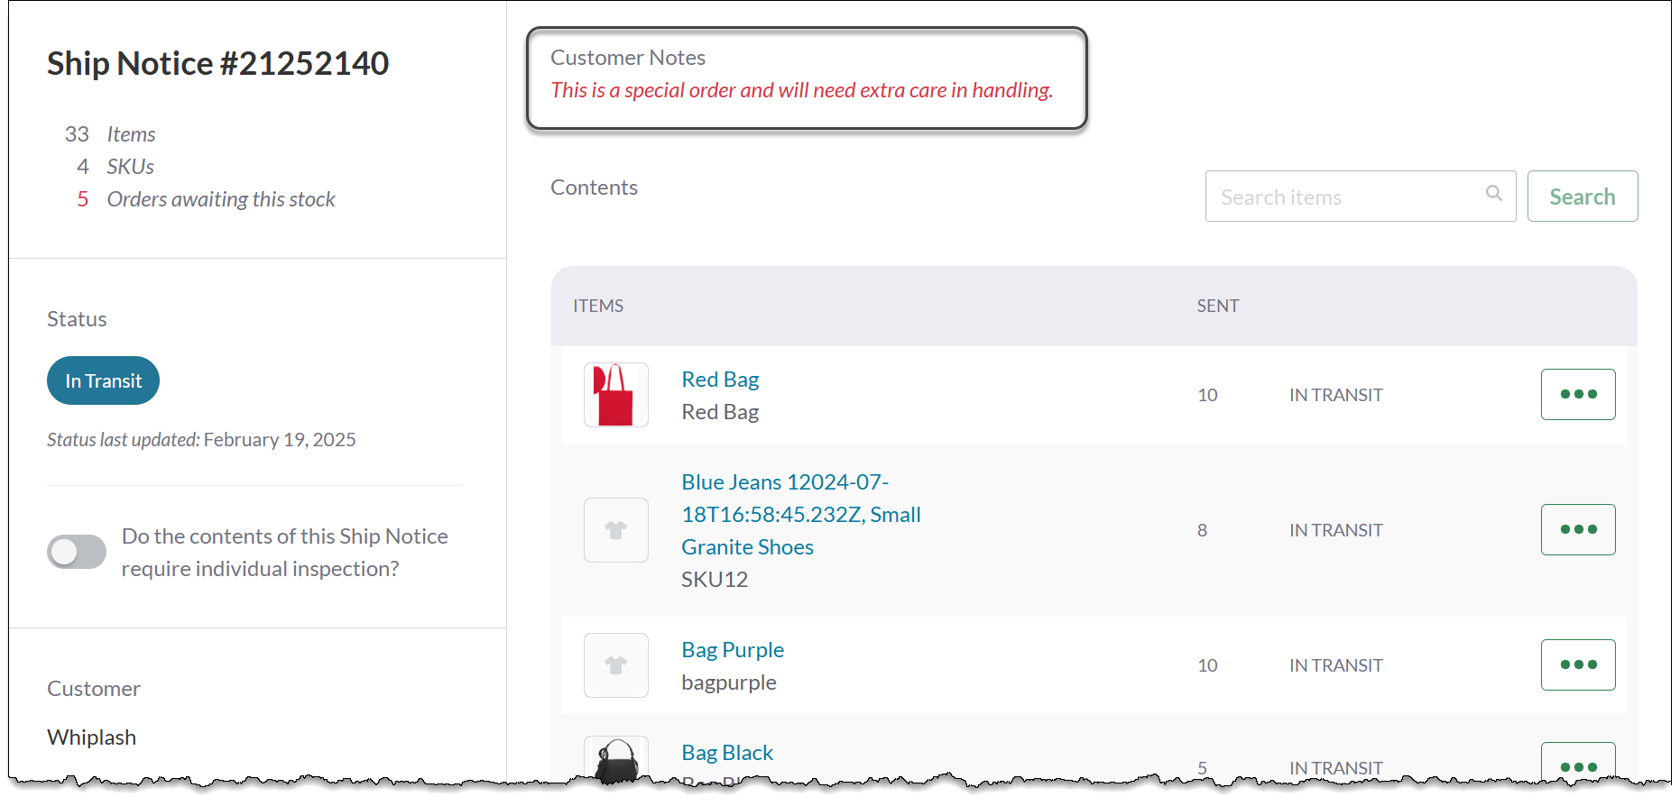Click the Search button
The image size is (1680, 806).
coord(1583,197)
